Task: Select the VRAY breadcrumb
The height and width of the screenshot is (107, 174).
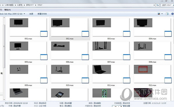Action: click(x=40, y=5)
